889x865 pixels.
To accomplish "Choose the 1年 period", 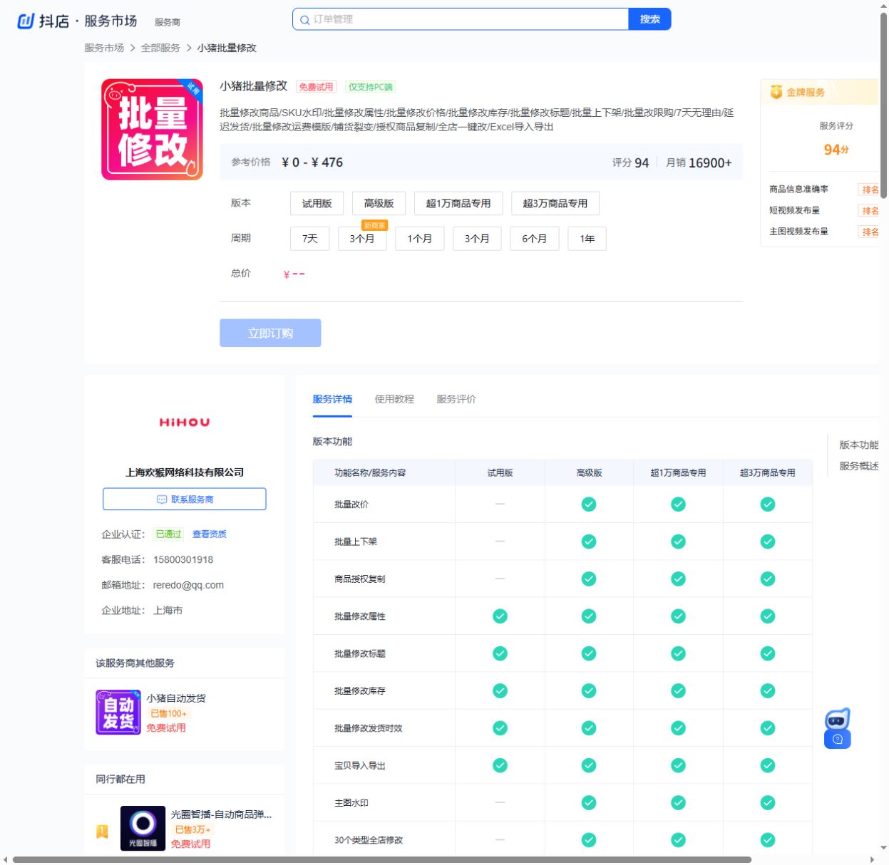I will click(587, 239).
